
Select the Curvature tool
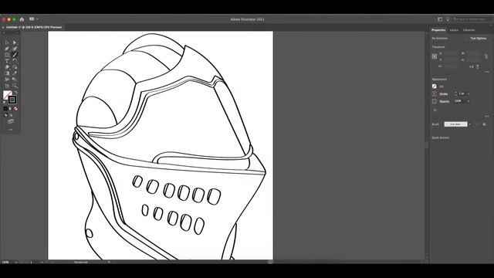click(x=15, y=49)
